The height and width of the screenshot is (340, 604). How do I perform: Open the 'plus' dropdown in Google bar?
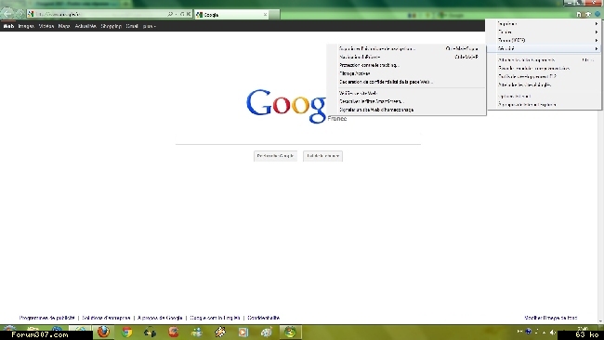click(149, 26)
